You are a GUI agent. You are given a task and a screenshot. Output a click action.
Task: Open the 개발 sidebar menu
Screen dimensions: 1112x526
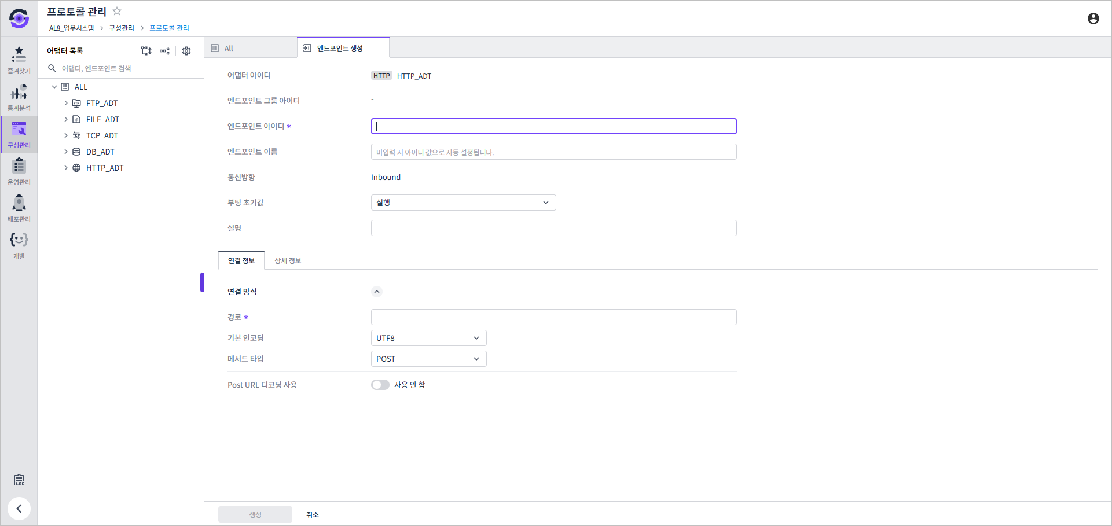point(19,245)
